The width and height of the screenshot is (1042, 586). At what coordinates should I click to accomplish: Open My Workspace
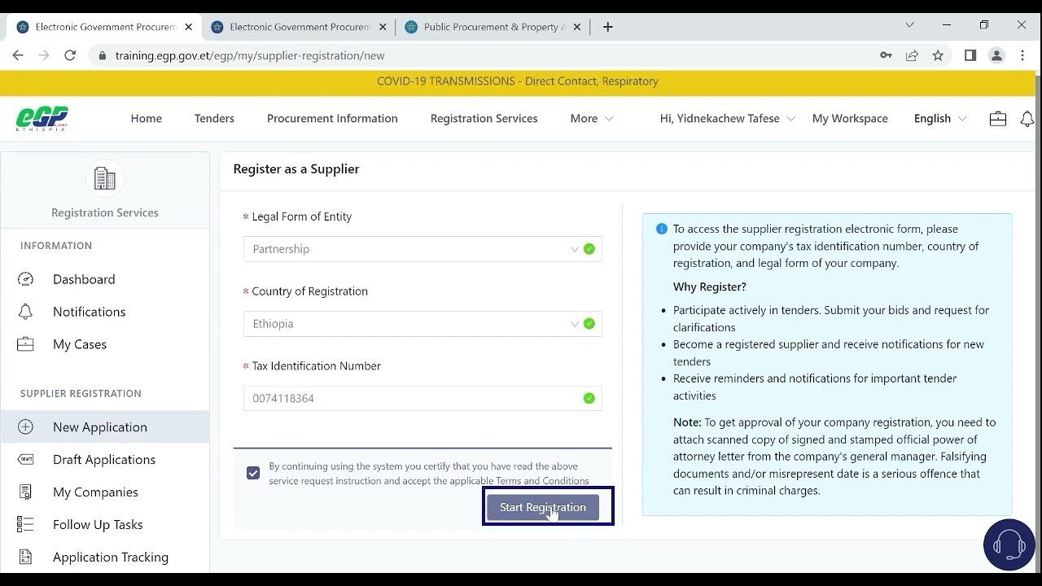click(850, 119)
